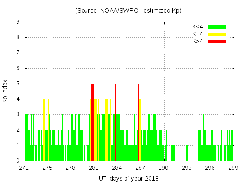
Task: Click the x-axis tick label 299
Action: (233, 168)
